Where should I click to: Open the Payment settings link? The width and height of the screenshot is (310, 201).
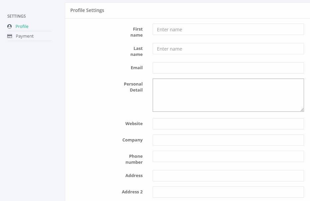[25, 36]
